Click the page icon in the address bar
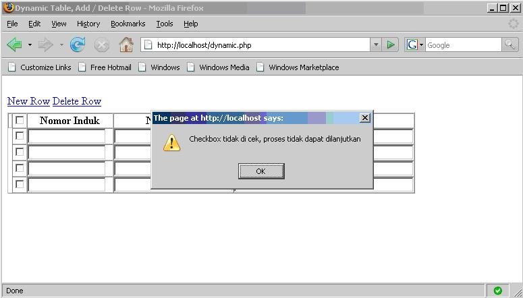Viewport: 523px width, 298px height. click(x=148, y=44)
